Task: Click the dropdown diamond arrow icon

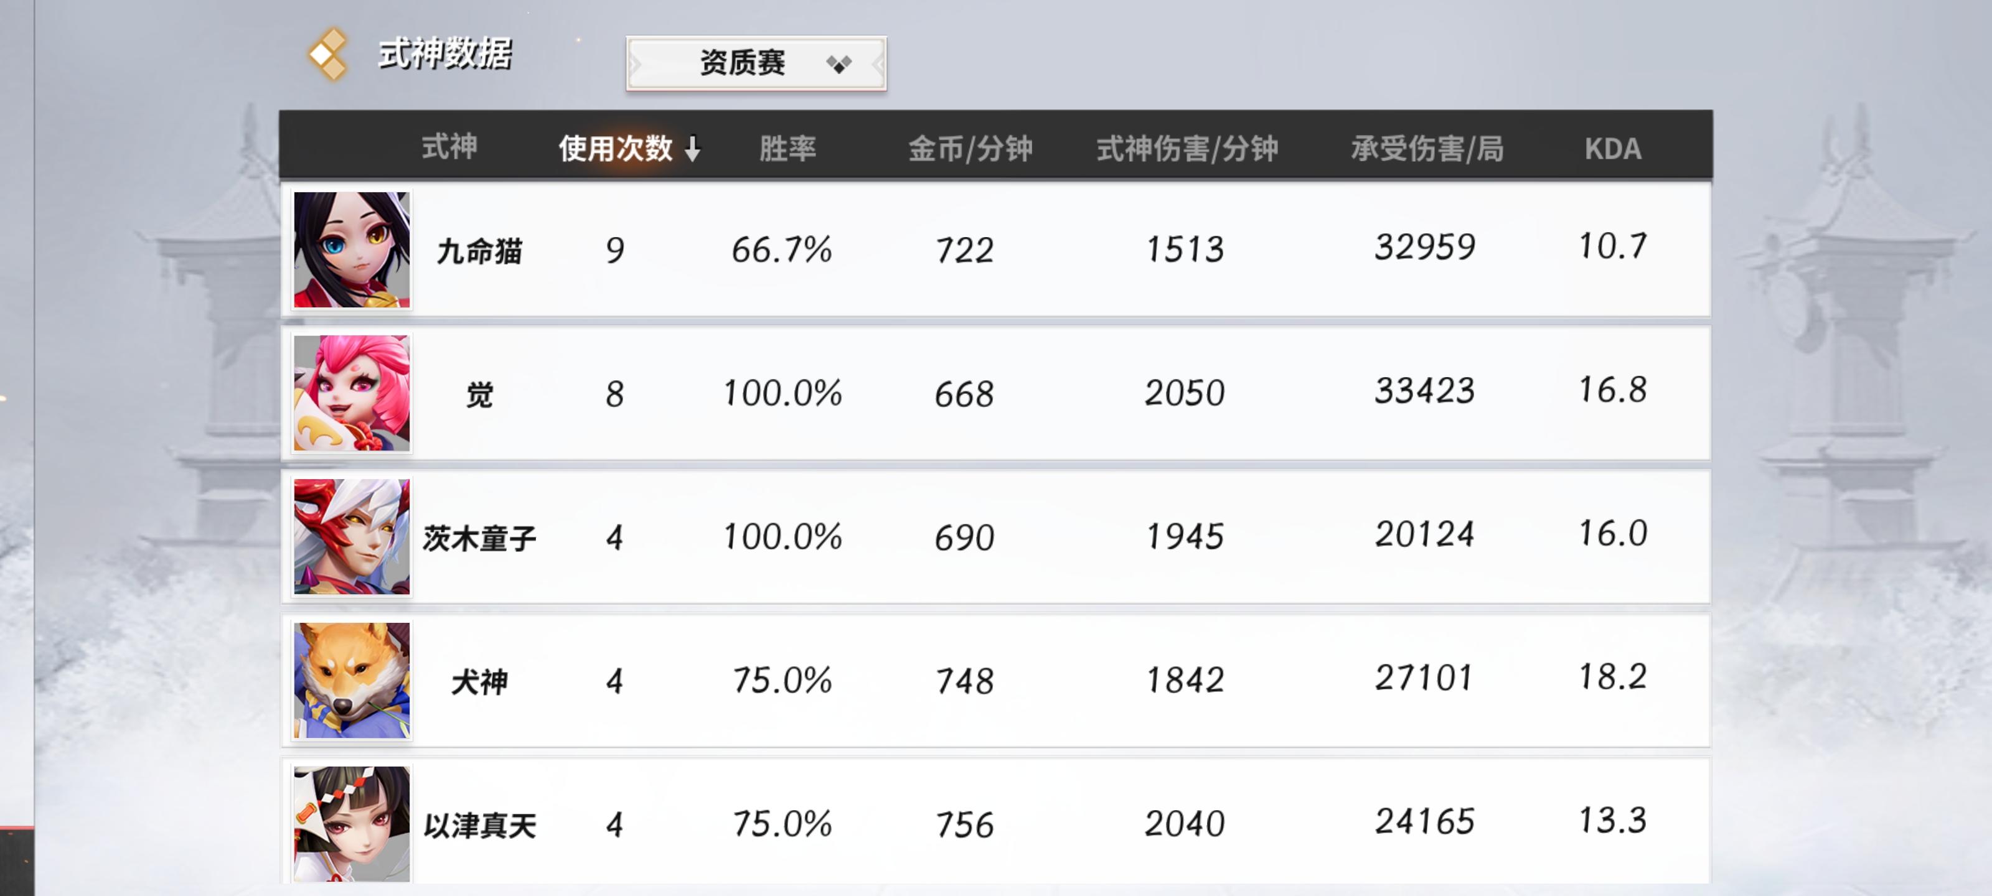Action: coord(839,63)
